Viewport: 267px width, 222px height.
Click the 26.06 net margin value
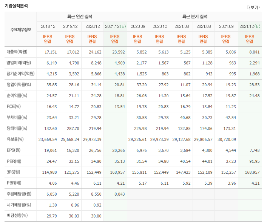(141, 96)
